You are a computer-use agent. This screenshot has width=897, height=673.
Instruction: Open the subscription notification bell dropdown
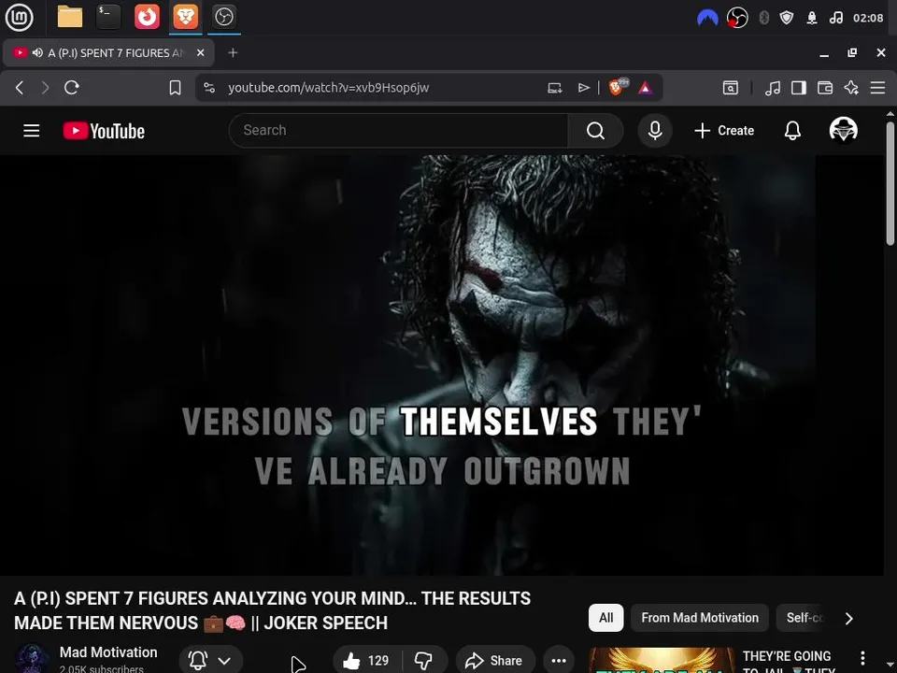[210, 661]
